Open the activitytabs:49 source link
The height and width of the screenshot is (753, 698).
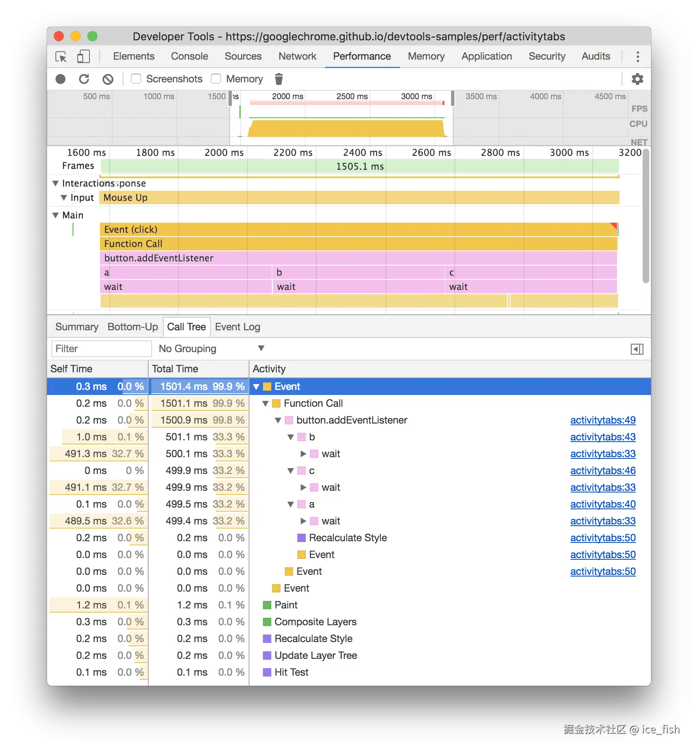pos(603,420)
